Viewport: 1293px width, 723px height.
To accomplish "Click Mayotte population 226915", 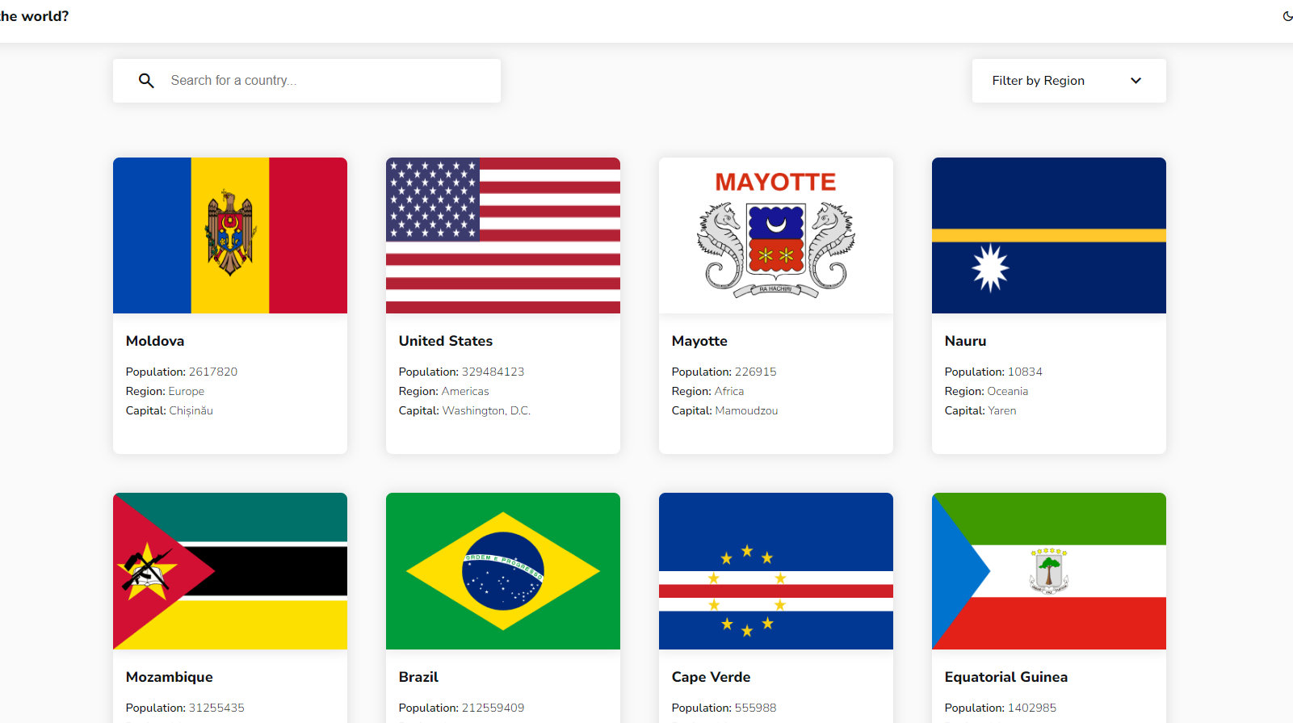I will point(755,372).
